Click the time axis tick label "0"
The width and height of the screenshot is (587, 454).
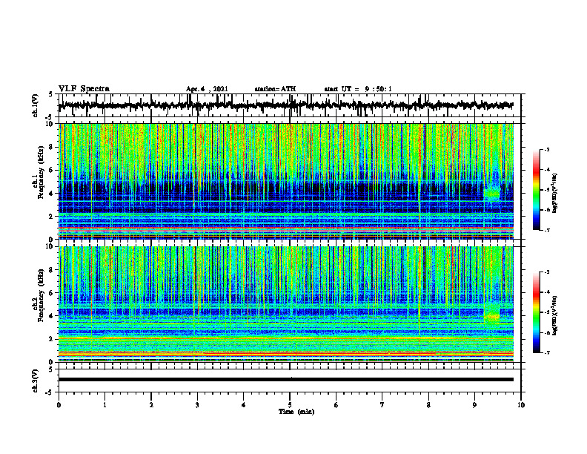coord(59,405)
